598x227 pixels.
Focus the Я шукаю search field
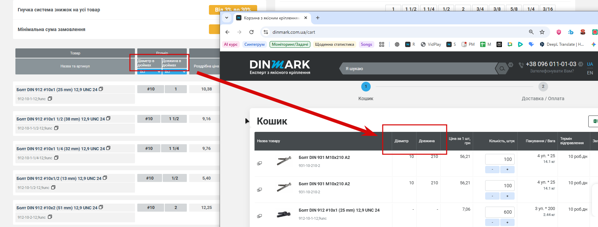point(419,69)
